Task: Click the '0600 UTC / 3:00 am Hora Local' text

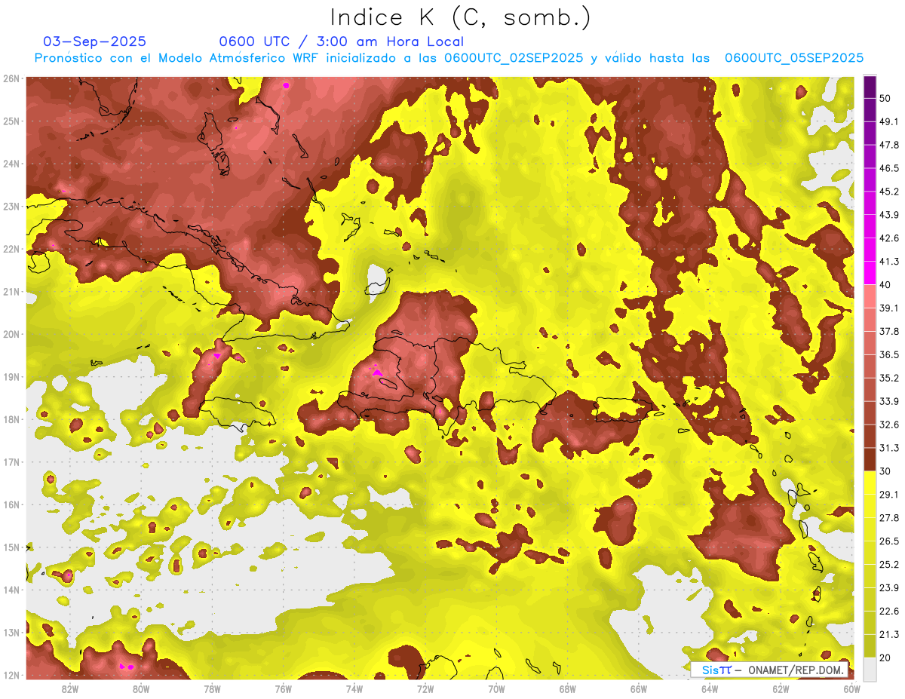Action: pos(341,41)
